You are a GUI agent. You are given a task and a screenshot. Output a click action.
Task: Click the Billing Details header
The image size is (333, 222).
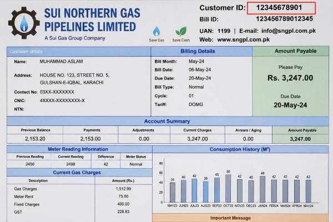[x=198, y=51]
